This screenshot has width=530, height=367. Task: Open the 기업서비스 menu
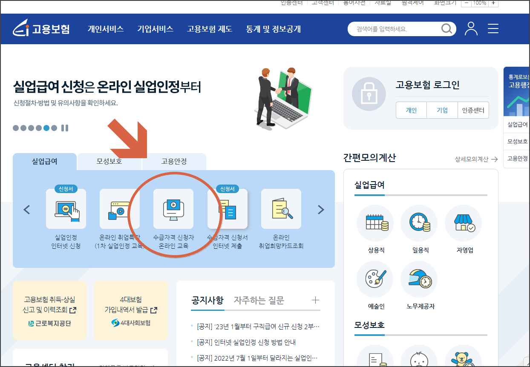tap(155, 29)
